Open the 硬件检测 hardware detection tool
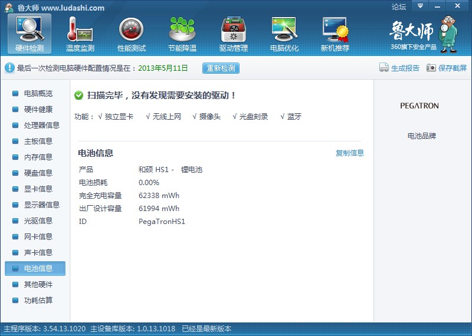 click(29, 34)
